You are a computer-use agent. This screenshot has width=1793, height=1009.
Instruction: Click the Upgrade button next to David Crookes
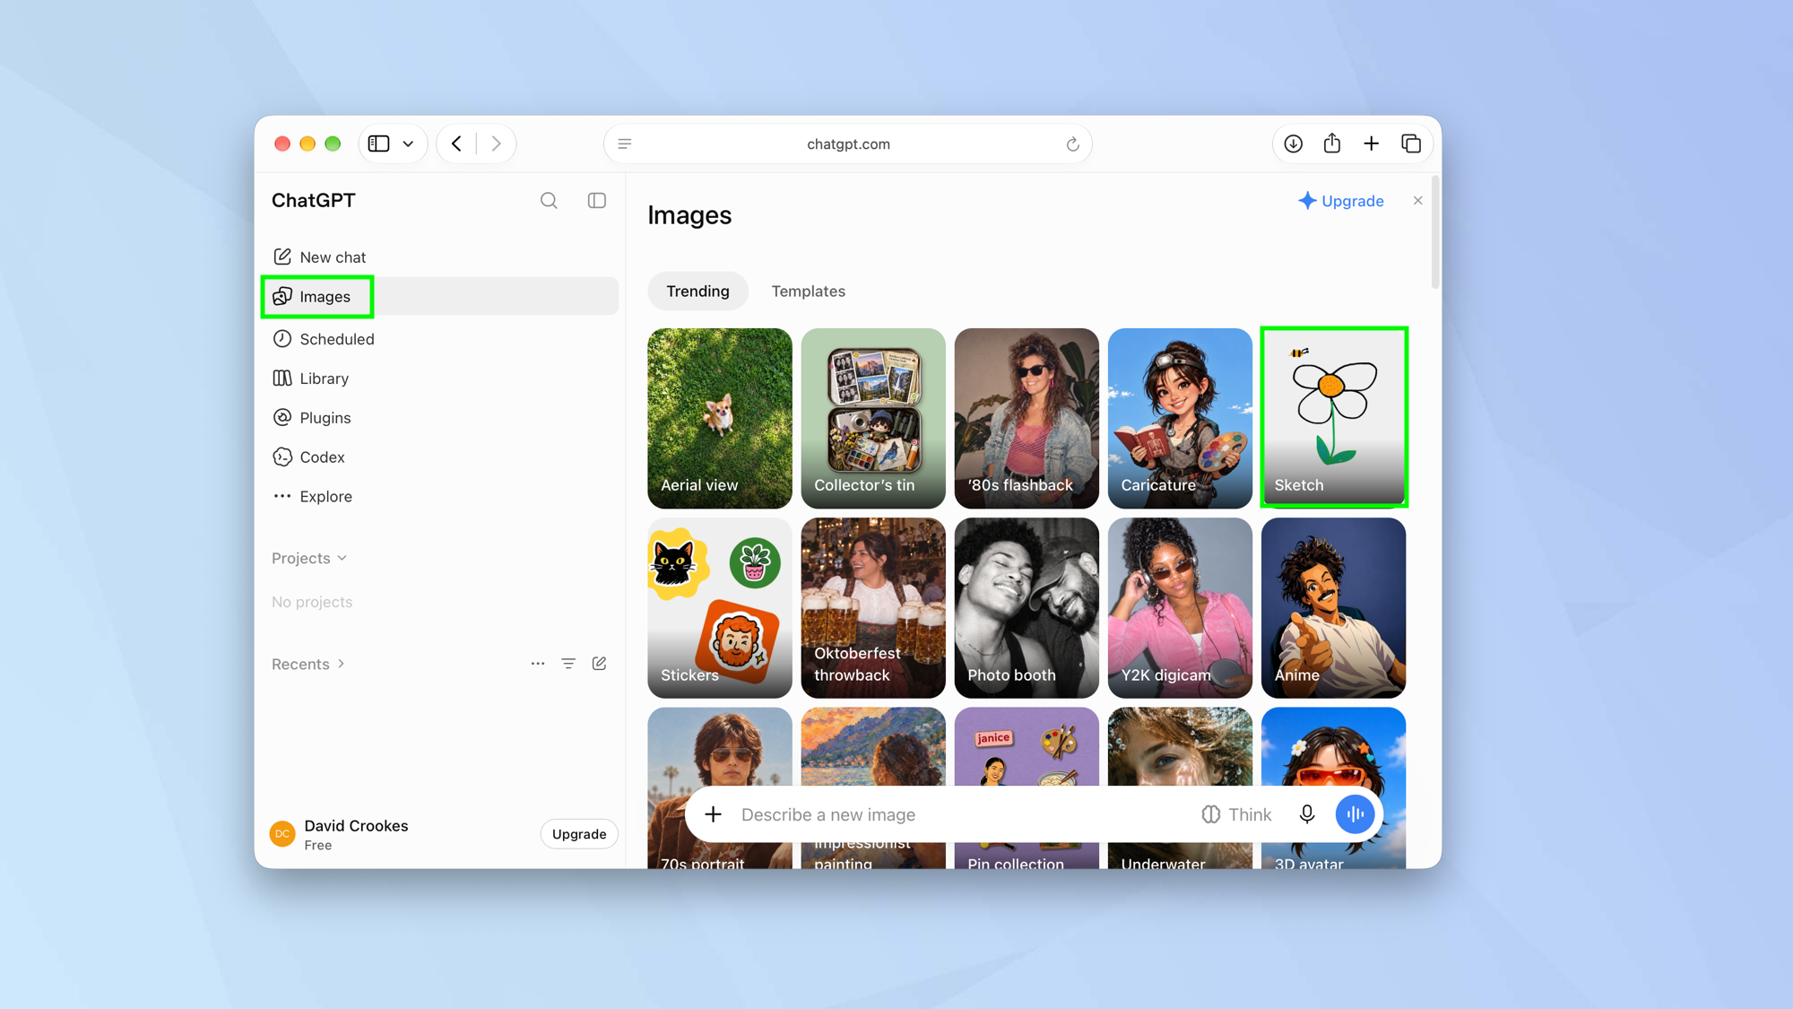click(579, 834)
